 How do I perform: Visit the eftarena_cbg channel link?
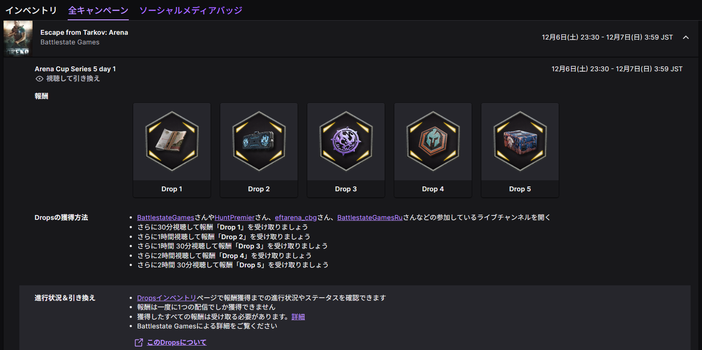pos(296,218)
